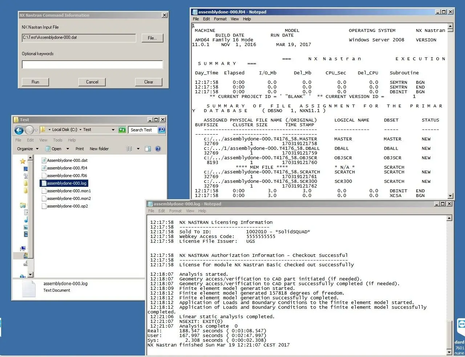Screen dimensions: 465x357
Task: Open Format menu in f04 Notepad
Action: tap(220, 19)
